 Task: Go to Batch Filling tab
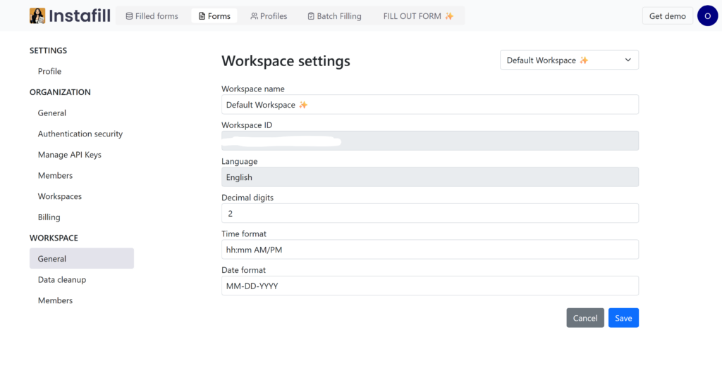334,16
